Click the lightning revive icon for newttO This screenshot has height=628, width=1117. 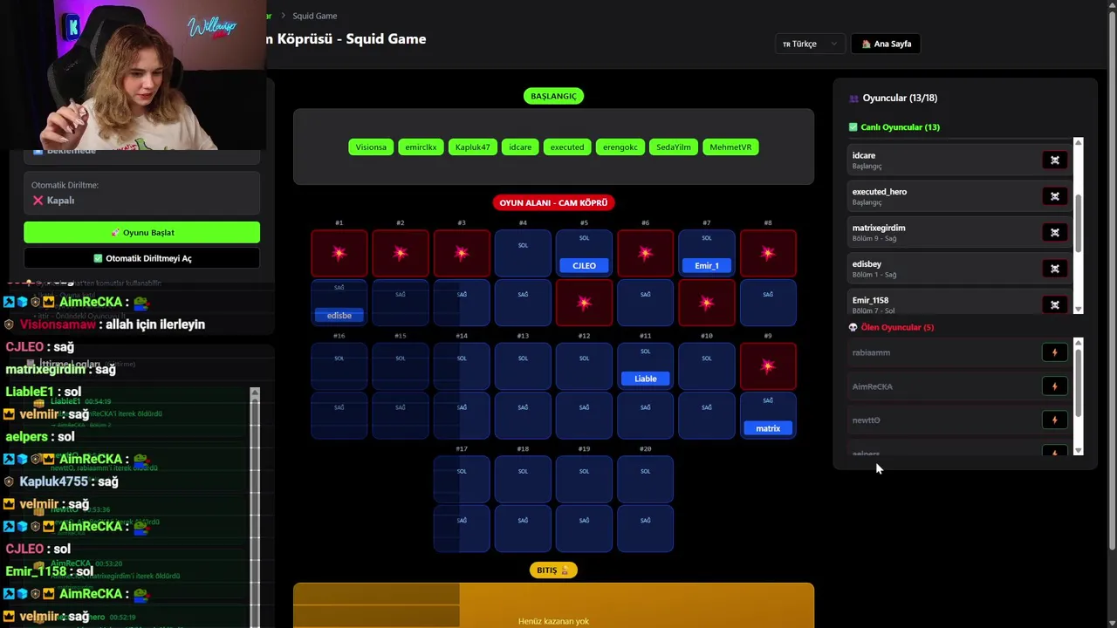click(1054, 420)
